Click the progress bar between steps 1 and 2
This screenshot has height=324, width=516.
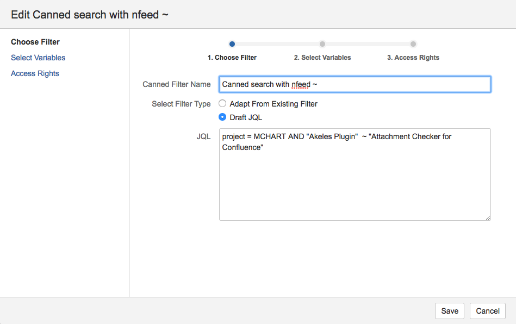[277, 43]
